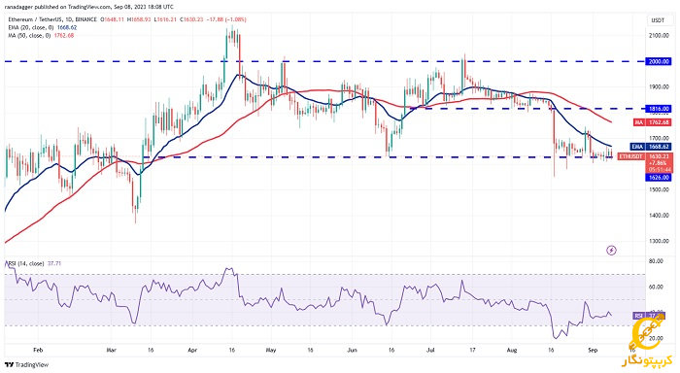Click the 1300.00 price axis value
This screenshot has height=373, width=680.
pos(659,241)
